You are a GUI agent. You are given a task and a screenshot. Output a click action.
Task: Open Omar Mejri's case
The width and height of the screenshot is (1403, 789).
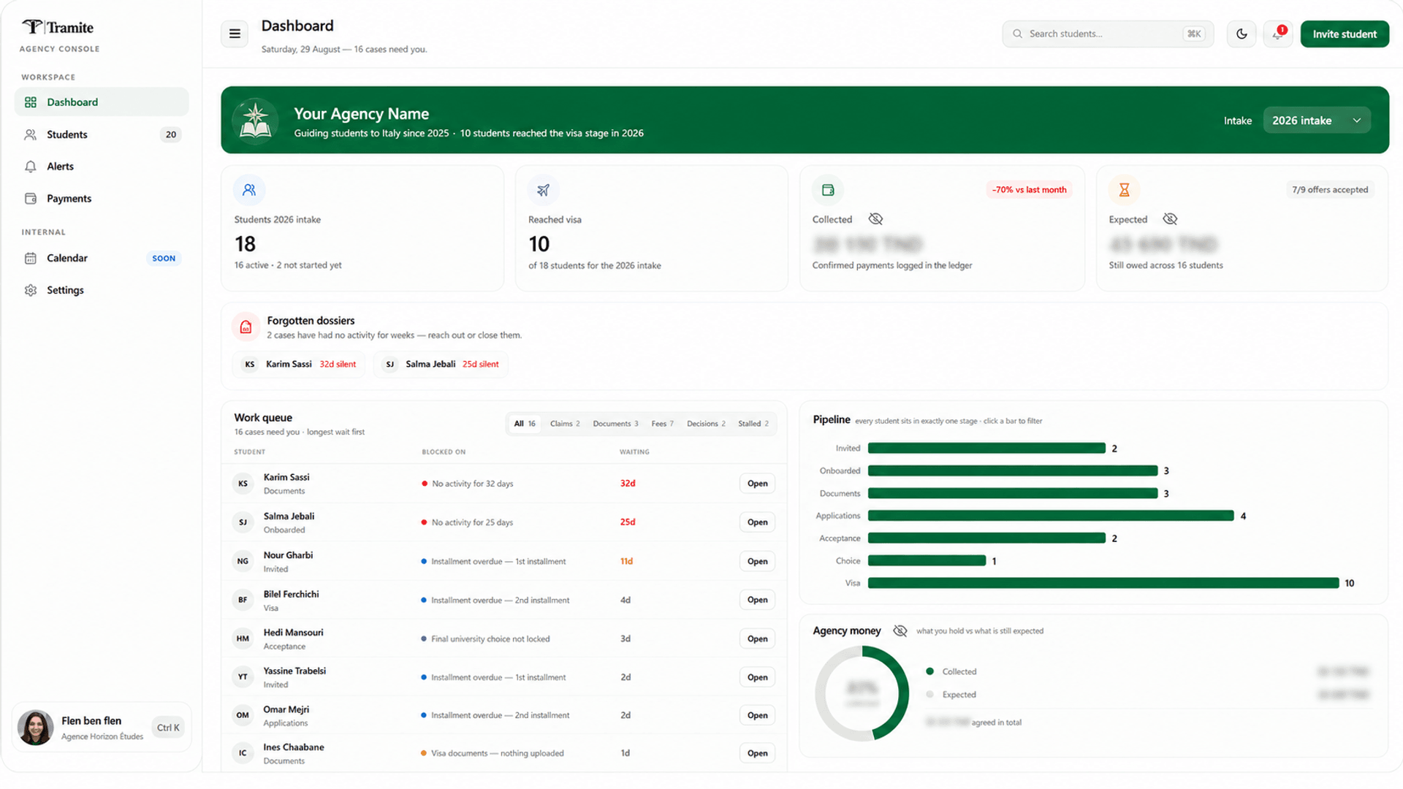point(758,715)
